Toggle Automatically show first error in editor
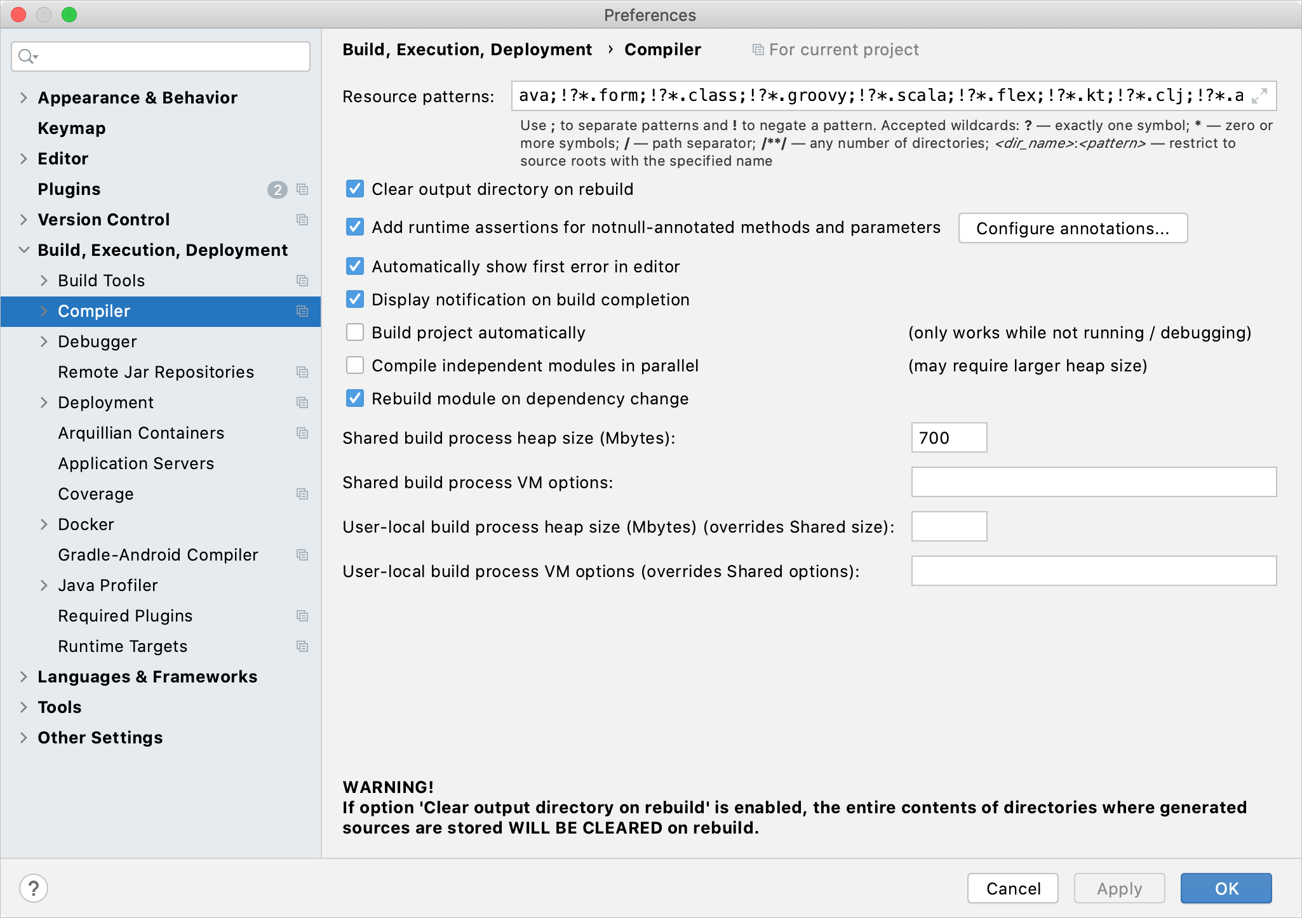The image size is (1302, 918). click(355, 267)
